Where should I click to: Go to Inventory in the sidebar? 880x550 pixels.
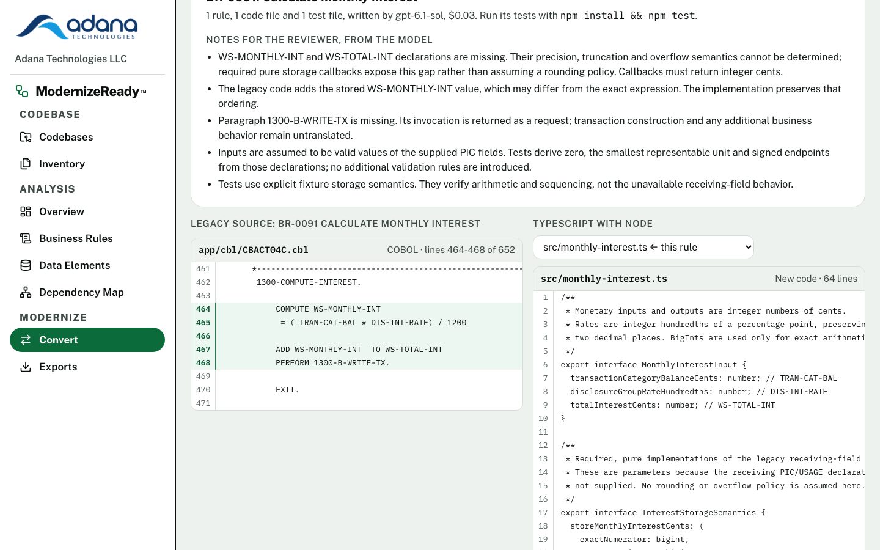87,164
